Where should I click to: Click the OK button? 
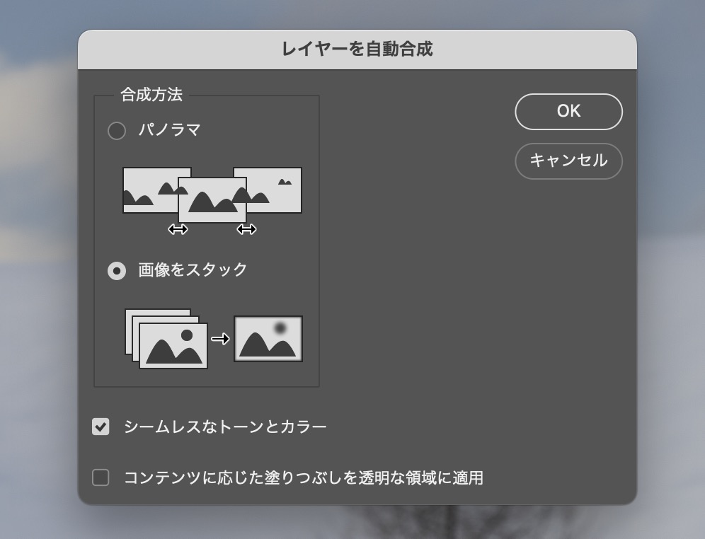point(568,112)
